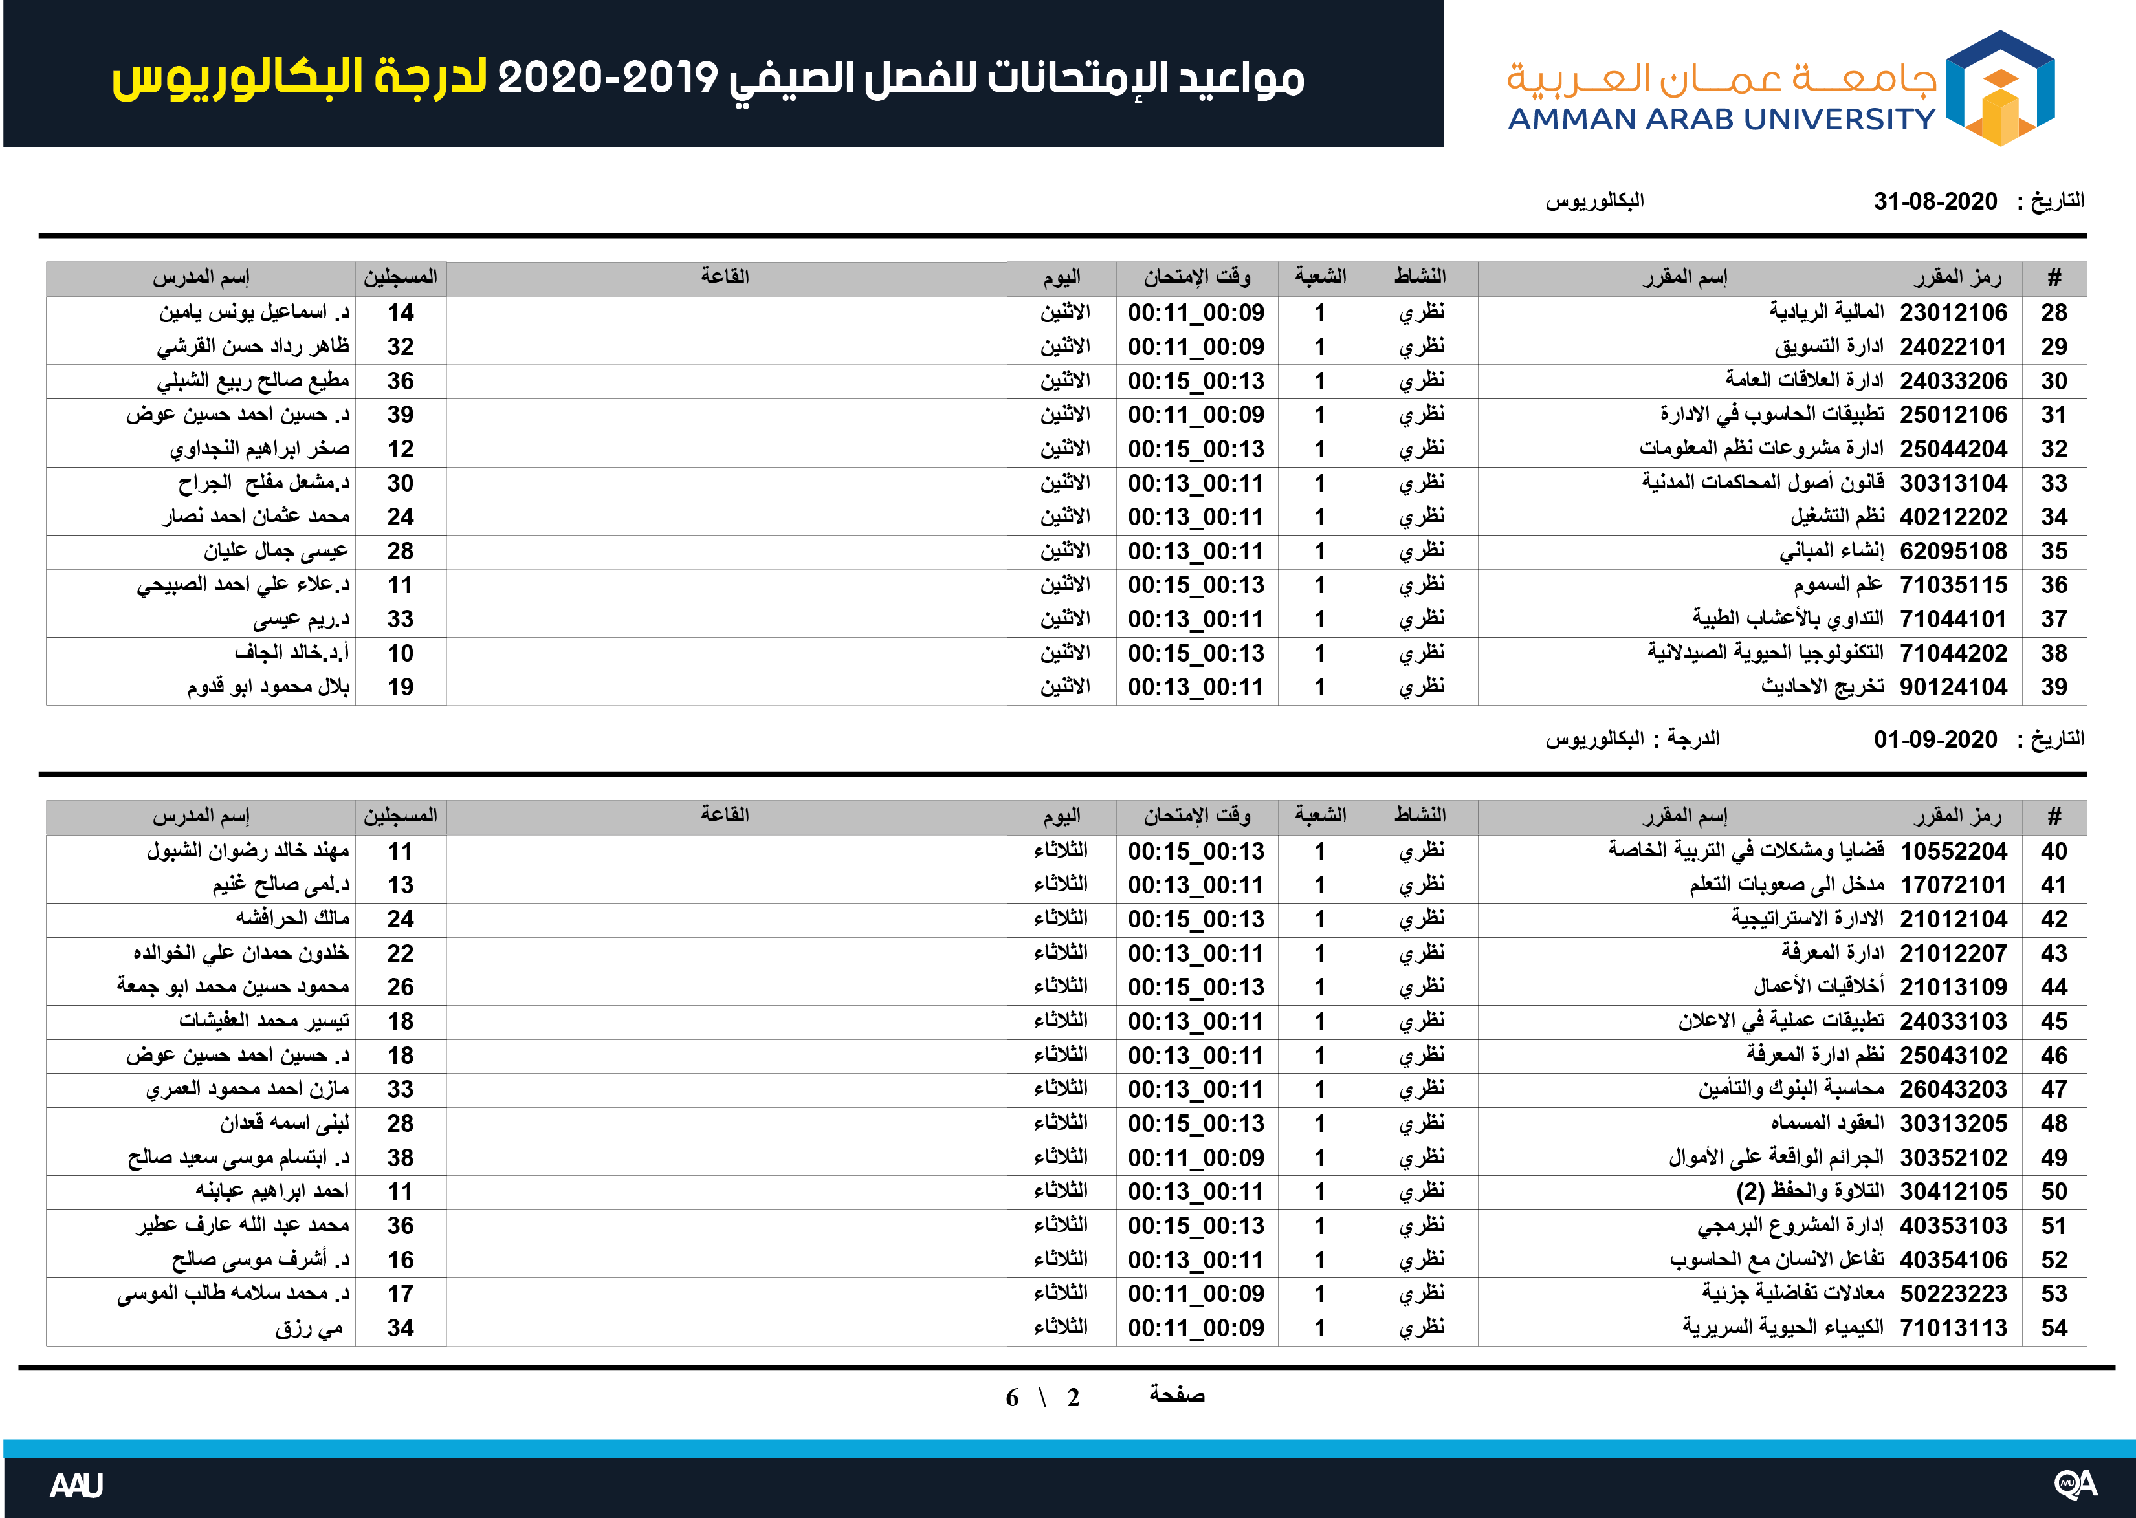
Task: Click course code 71013113
Action: [1954, 1328]
